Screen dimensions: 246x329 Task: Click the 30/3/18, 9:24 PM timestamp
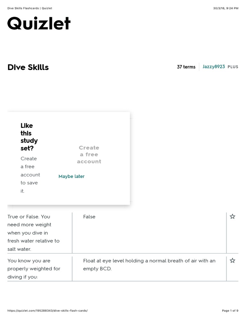[x=226, y=8]
